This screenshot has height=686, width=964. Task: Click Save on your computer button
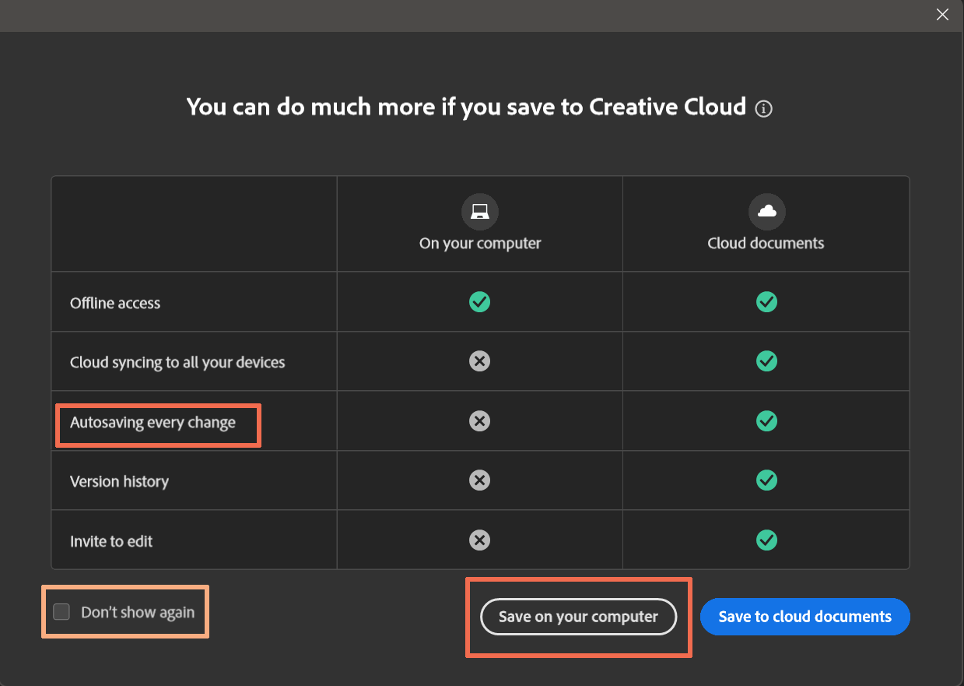tap(578, 617)
